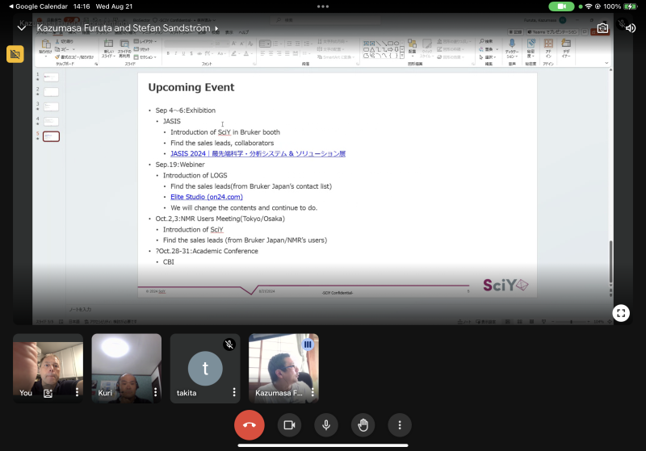Raise your hand in the meeting
The width and height of the screenshot is (646, 451).
363,425
